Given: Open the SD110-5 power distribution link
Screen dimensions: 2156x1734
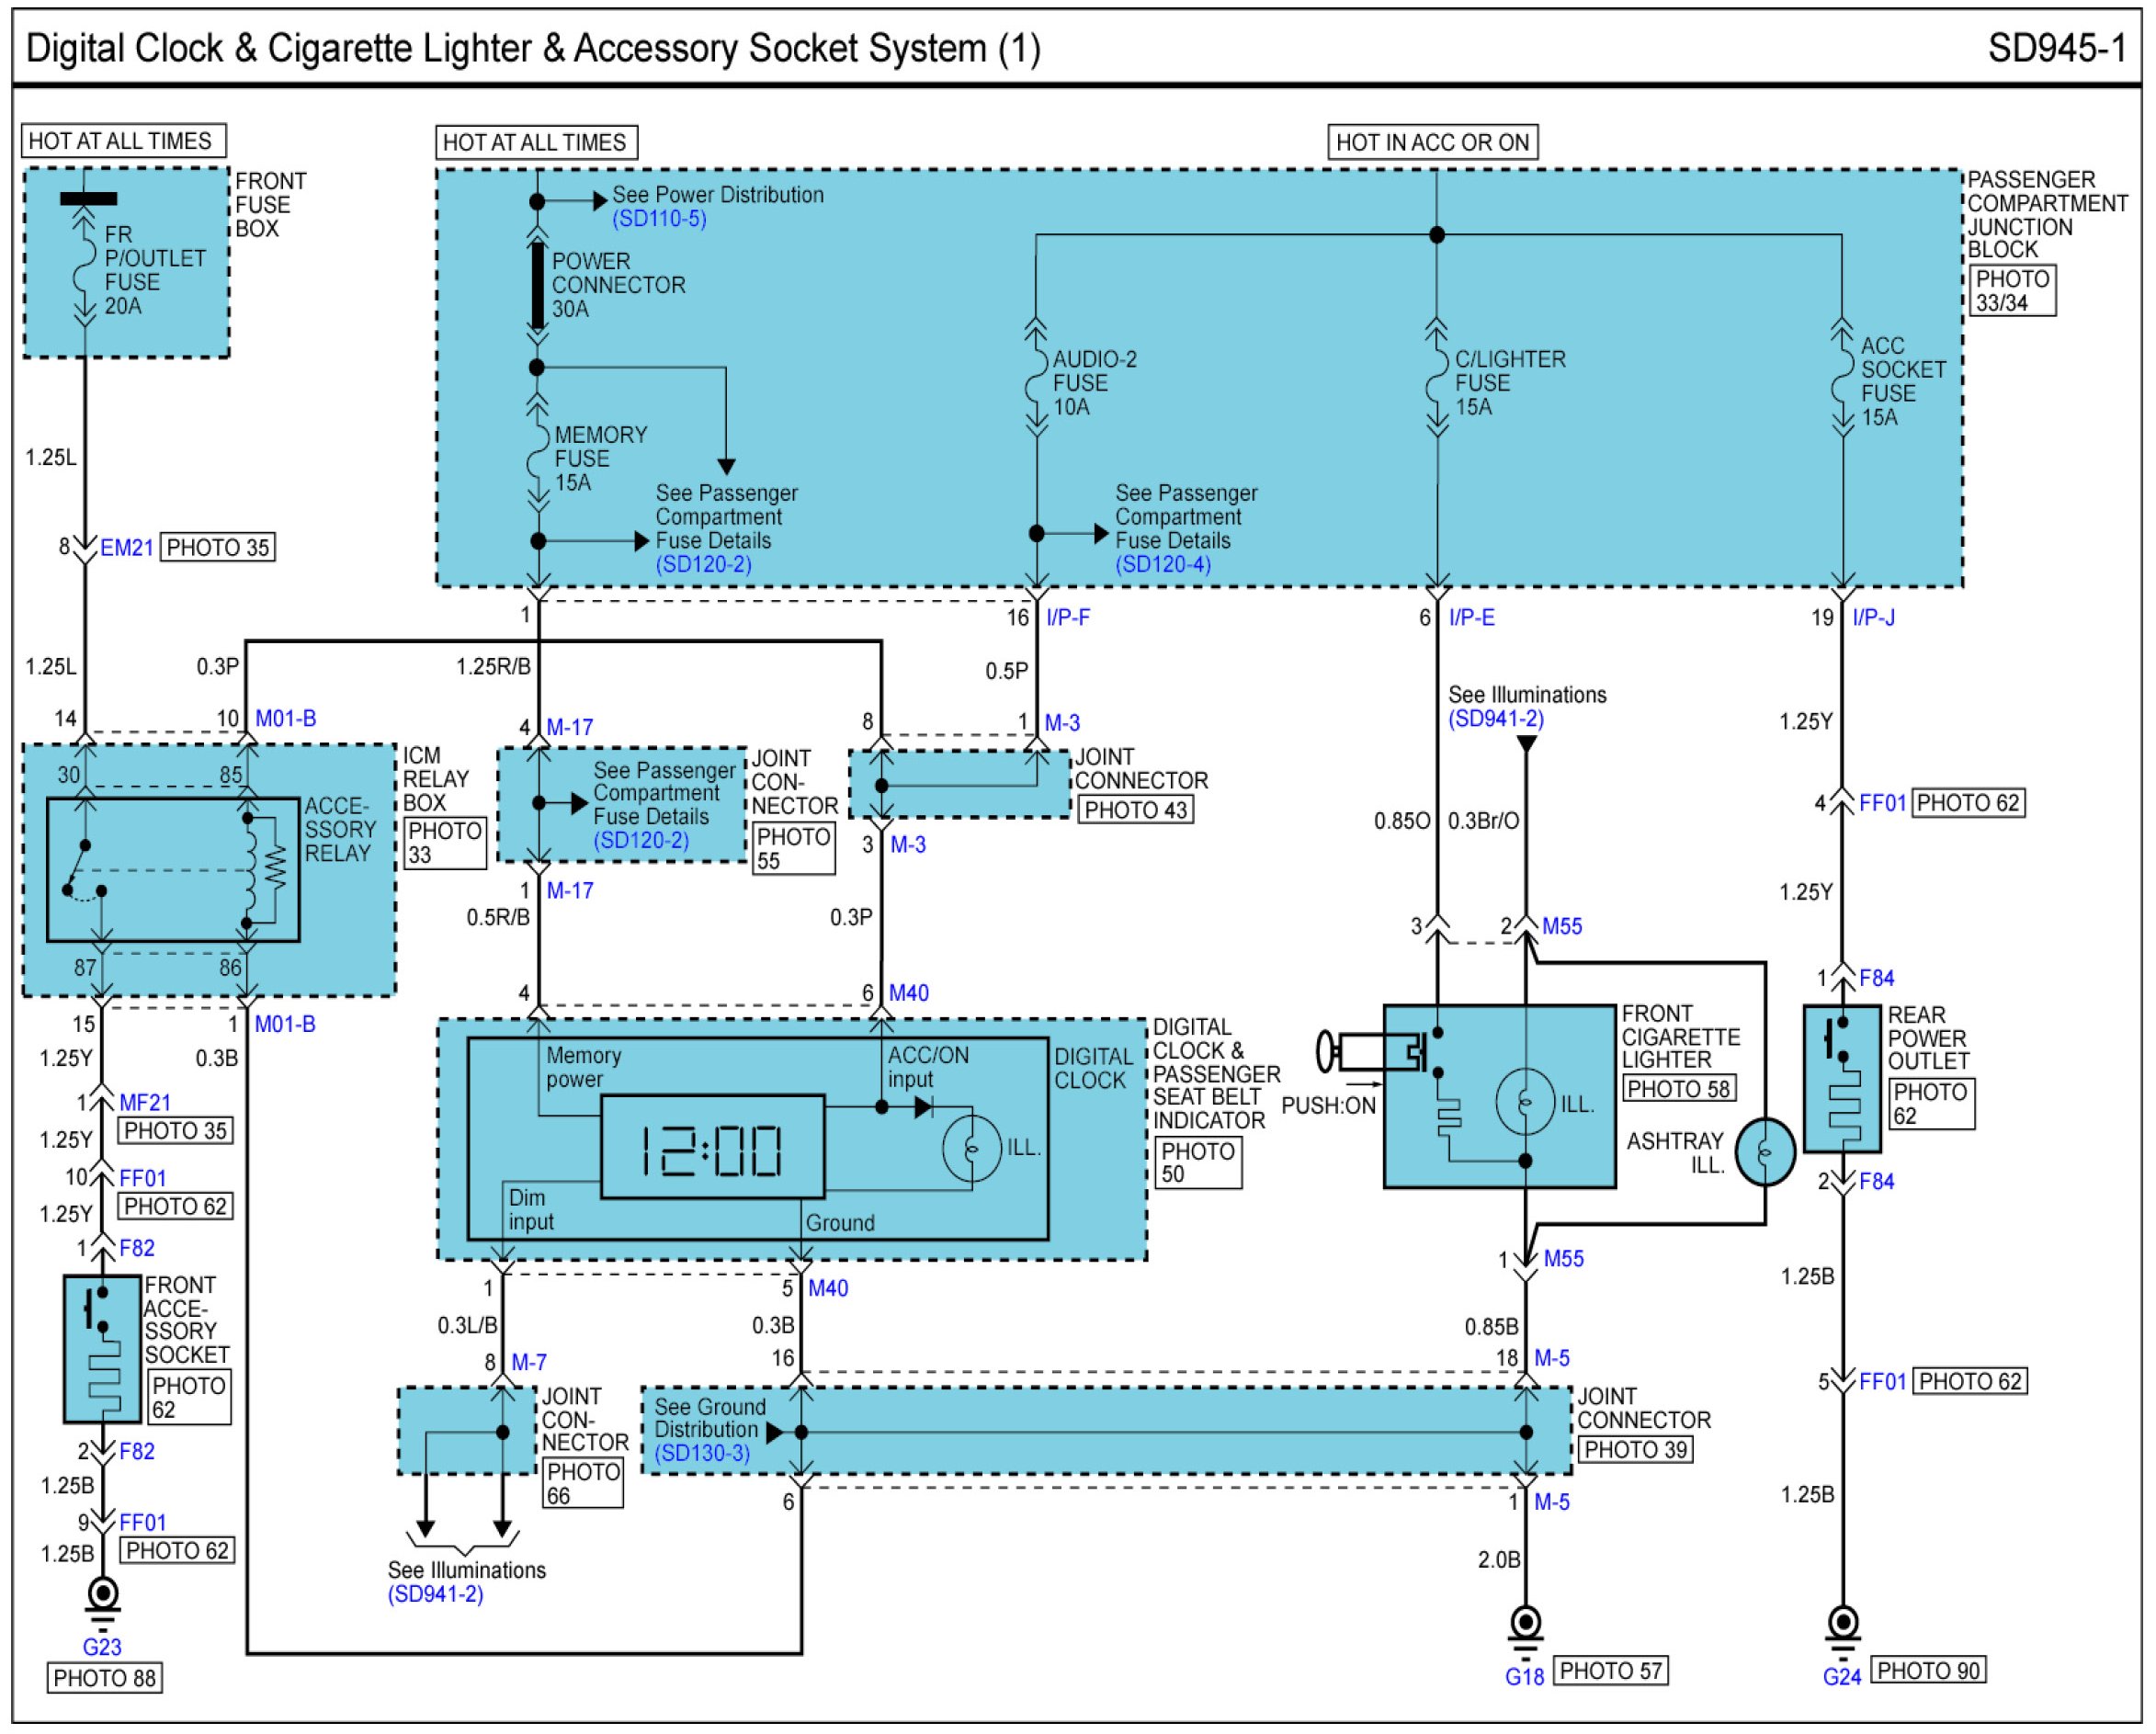Looking at the screenshot, I should point(659,218).
